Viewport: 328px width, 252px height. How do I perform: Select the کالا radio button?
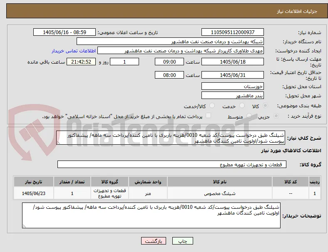click(265, 106)
